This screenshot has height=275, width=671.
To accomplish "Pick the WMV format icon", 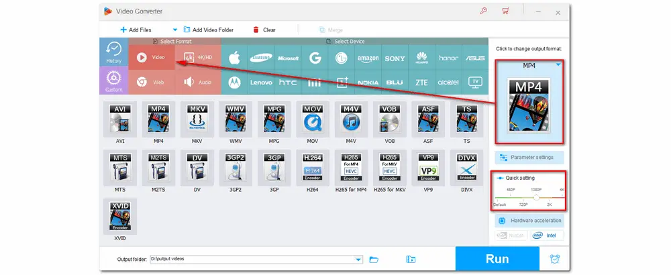I will pos(236,119).
